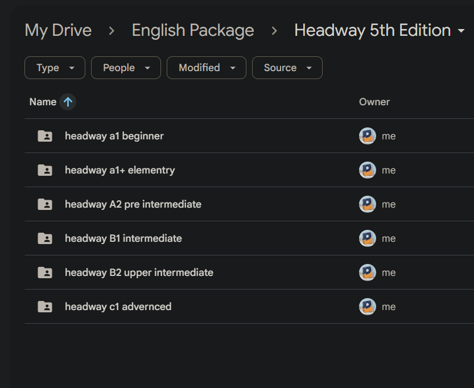
Task: Expand the Headway 5th Edition folder menu
Action: (x=461, y=31)
